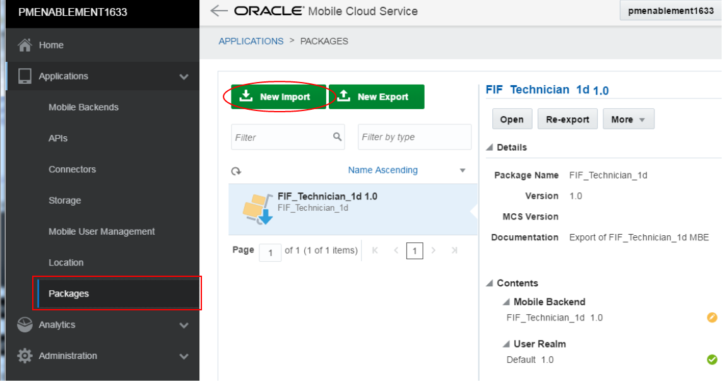The image size is (722, 381).
Task: Click the New Export button
Action: (x=377, y=97)
